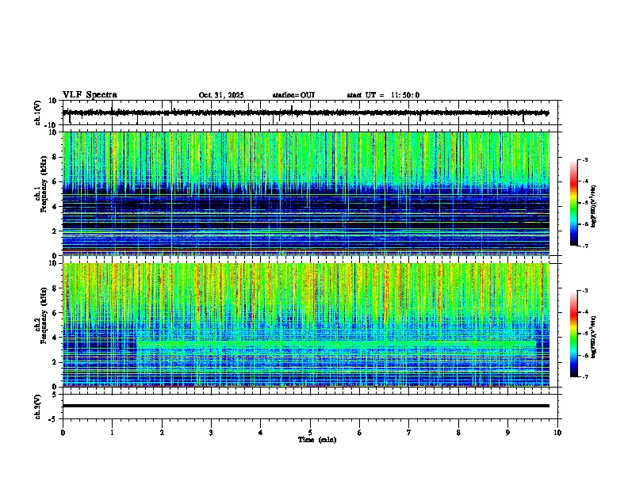Click time axis tick label "1"

tap(112, 433)
